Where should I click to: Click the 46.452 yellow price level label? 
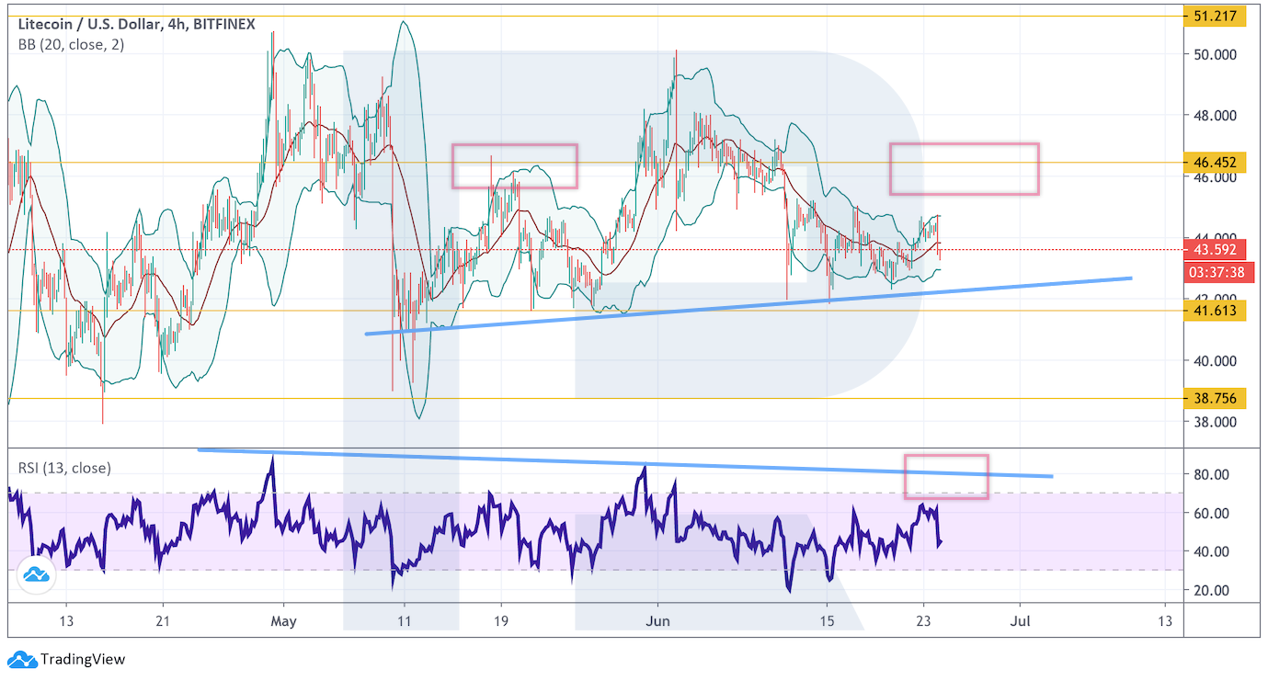click(x=1215, y=163)
